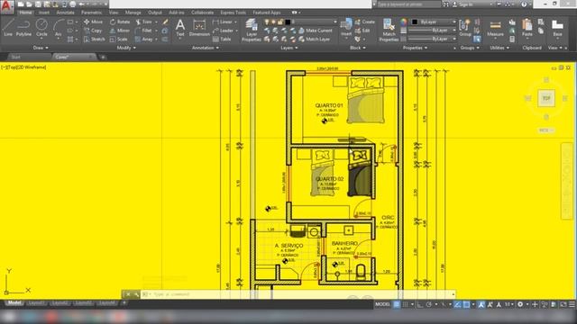Toggle ortho mode in status bar
The width and height of the screenshot is (577, 324).
[x=420, y=304]
